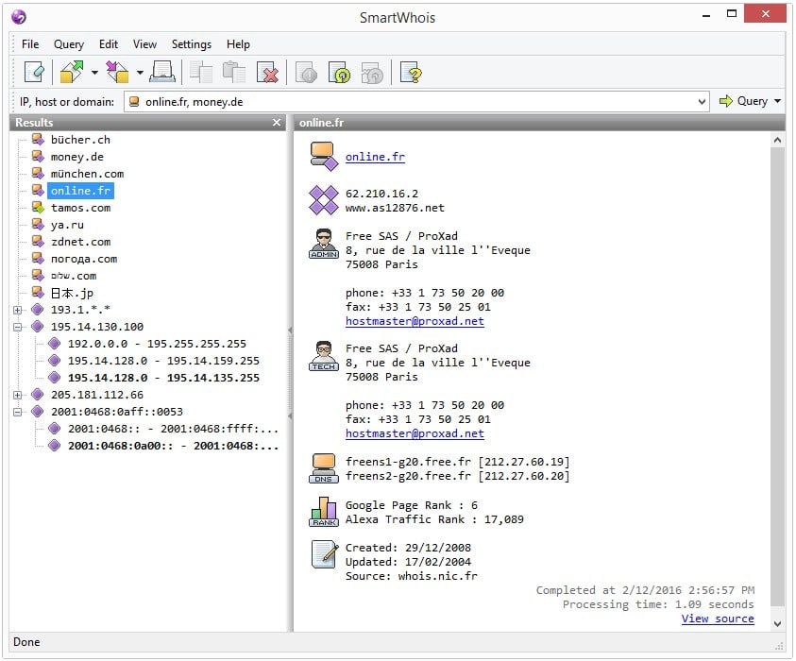
Task: Click the ADMIN contact icon
Action: click(323, 243)
